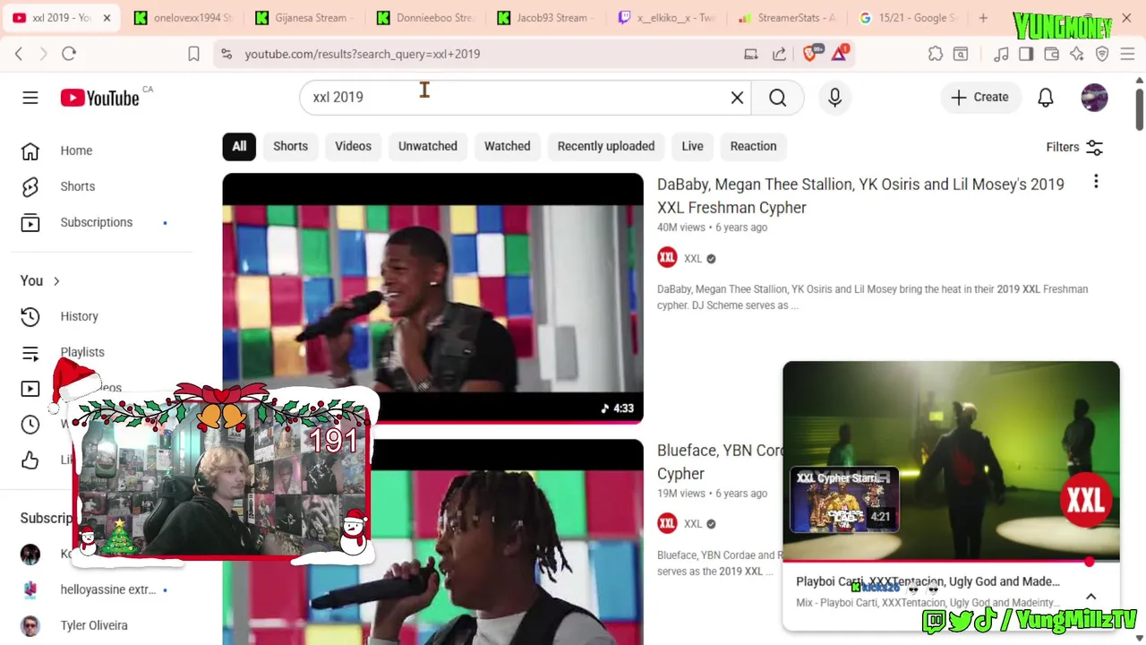1146x645 pixels.
Task: Click the browser address bar URL
Action: 363,54
